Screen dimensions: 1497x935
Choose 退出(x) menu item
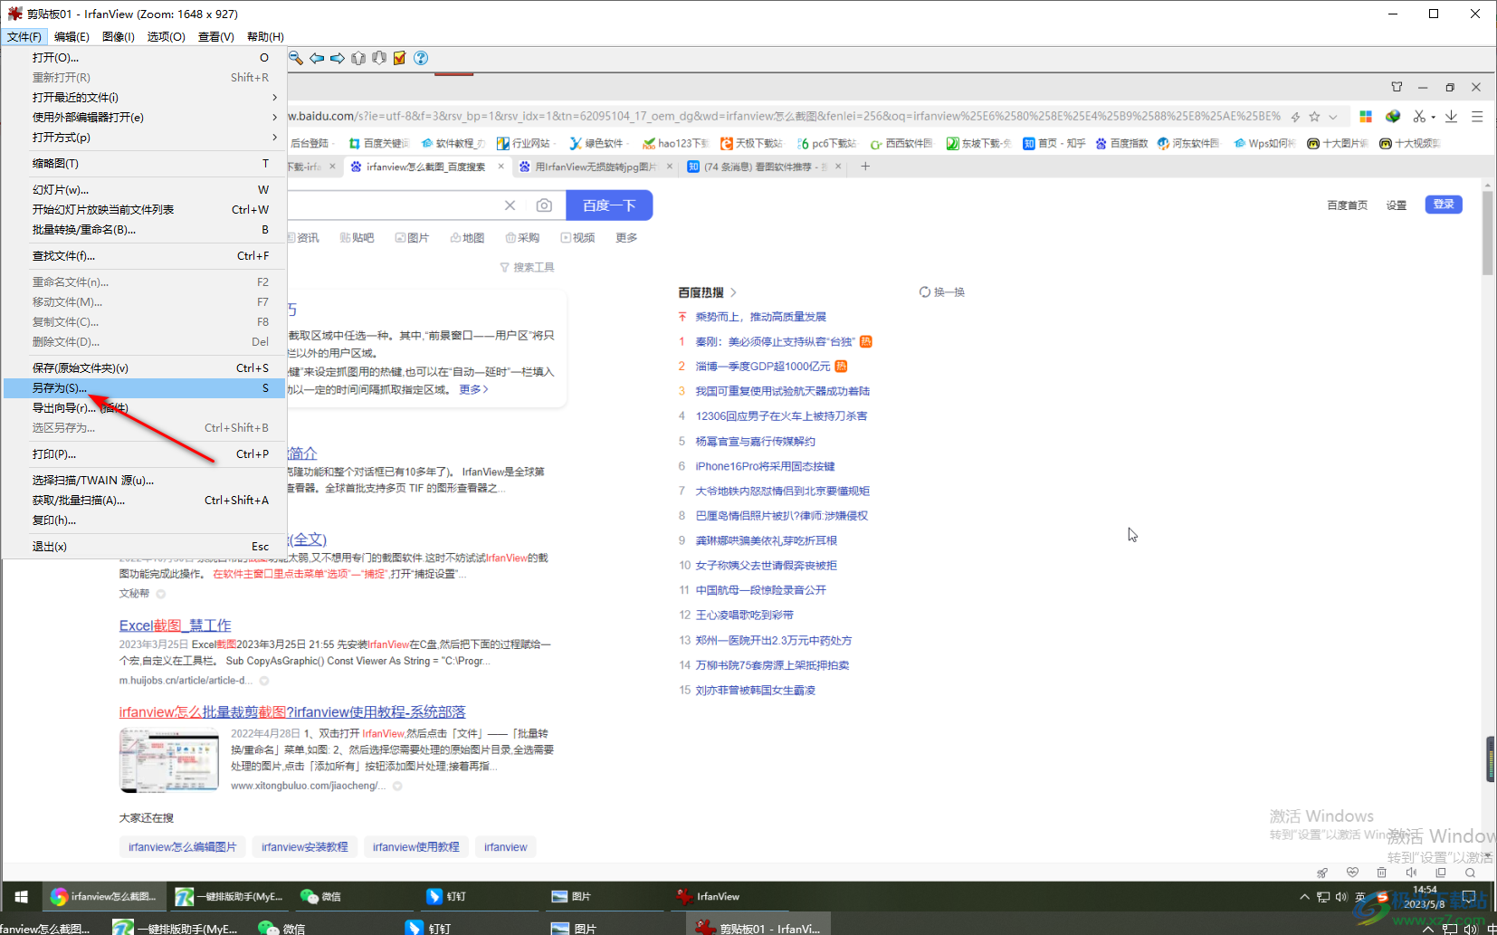tap(145, 546)
